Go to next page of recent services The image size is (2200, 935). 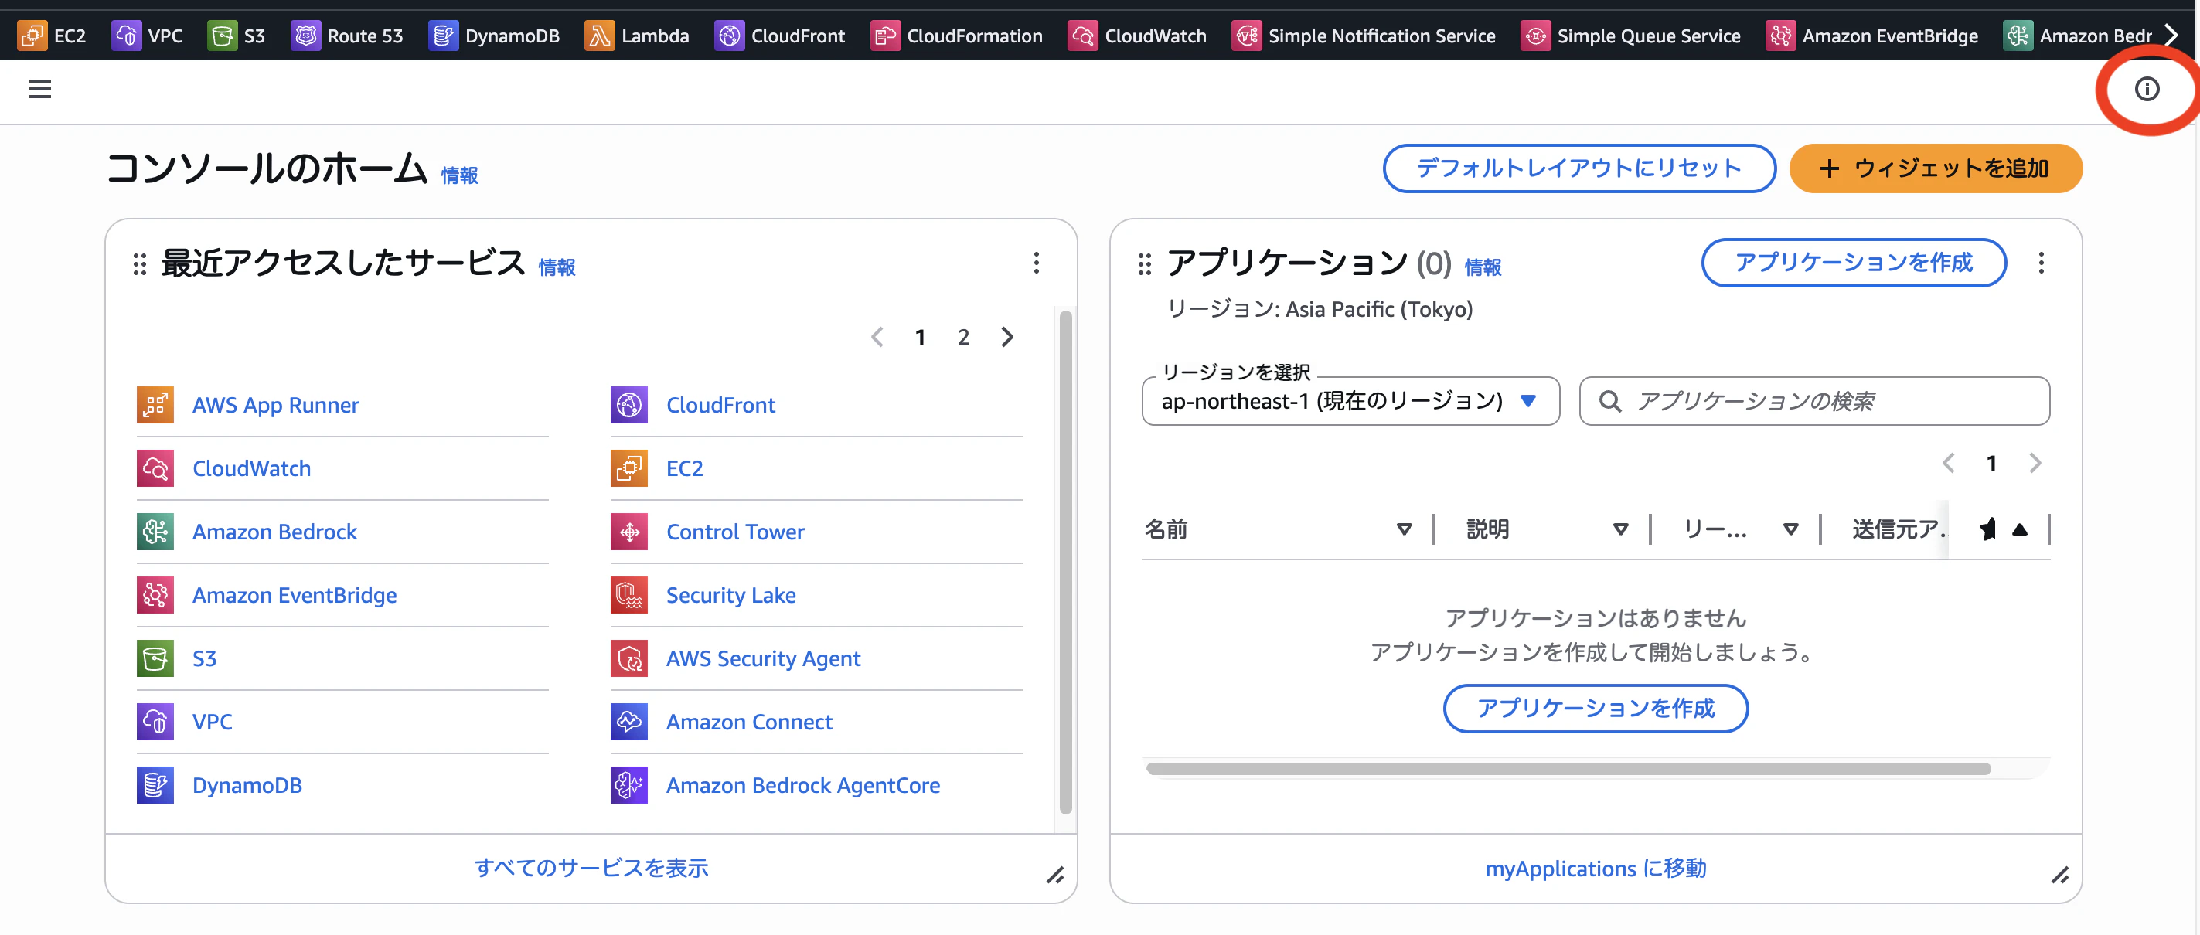click(1008, 337)
